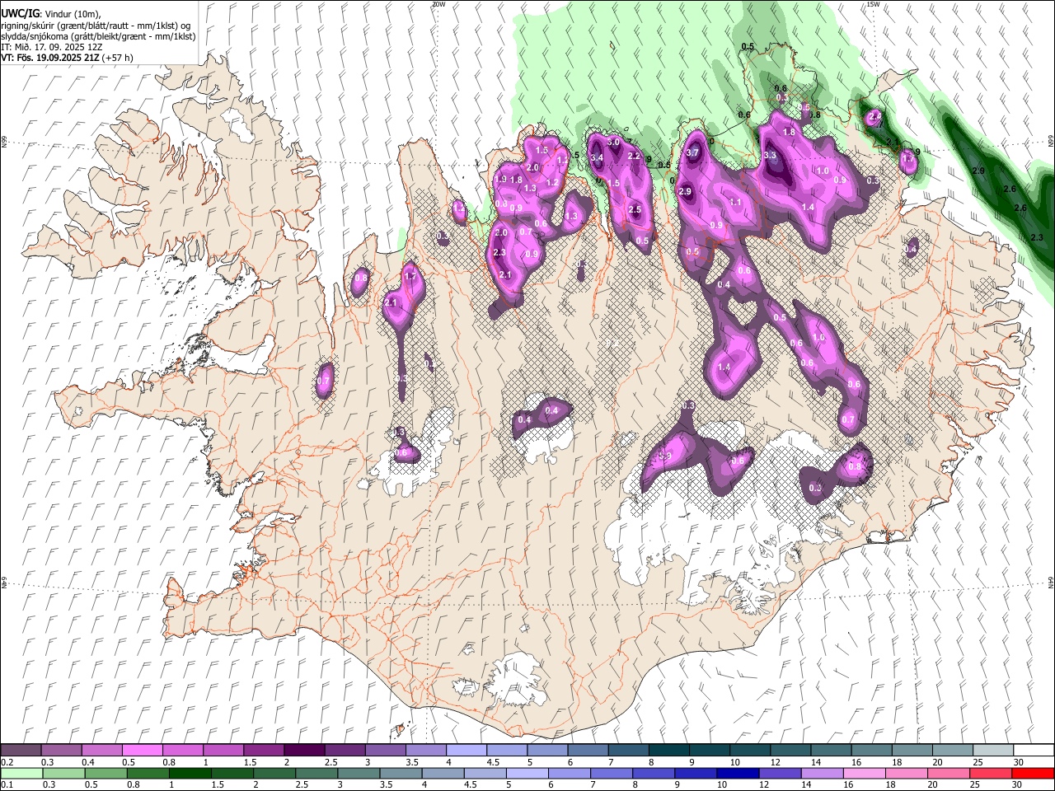Click the gray-green swatch labeled 3 in bottom legend
This screenshot has width=1055, height=791.
[x=359, y=773]
